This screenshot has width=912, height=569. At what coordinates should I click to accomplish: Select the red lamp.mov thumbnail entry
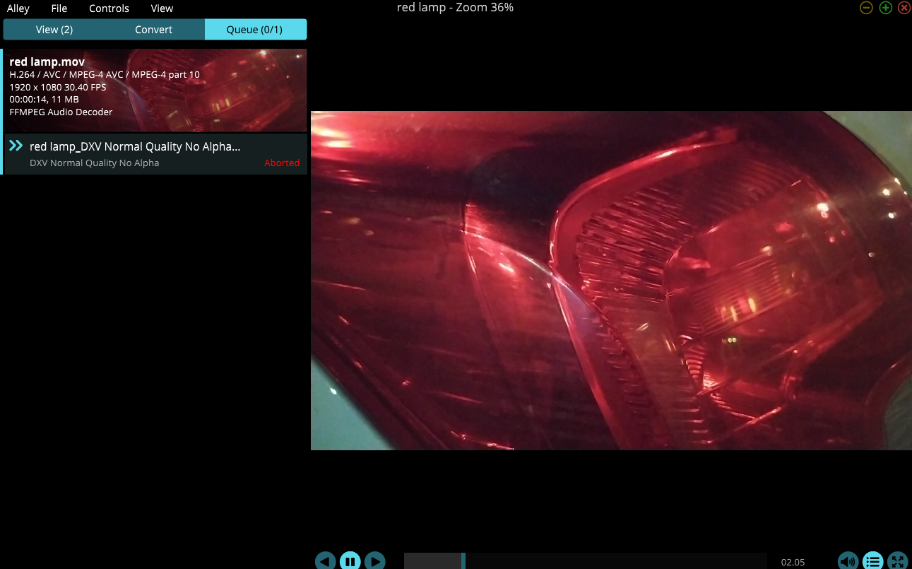[155, 90]
